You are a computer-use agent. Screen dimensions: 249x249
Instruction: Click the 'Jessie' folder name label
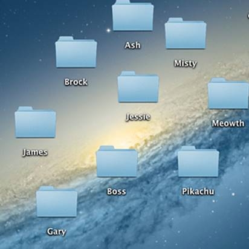138,117
